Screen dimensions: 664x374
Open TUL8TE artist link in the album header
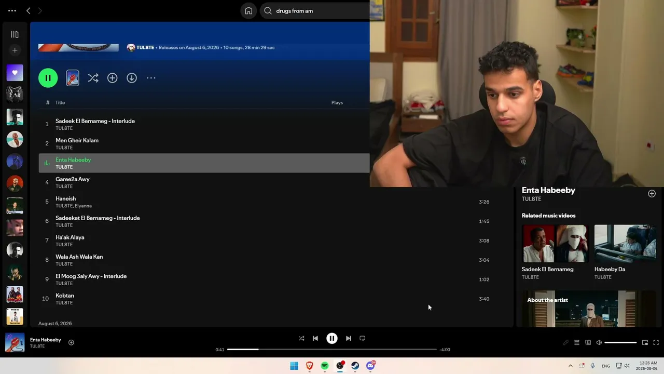coord(145,48)
